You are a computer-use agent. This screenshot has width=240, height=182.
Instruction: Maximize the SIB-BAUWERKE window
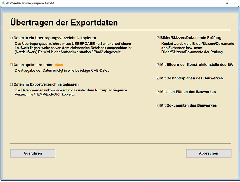click(227, 3)
